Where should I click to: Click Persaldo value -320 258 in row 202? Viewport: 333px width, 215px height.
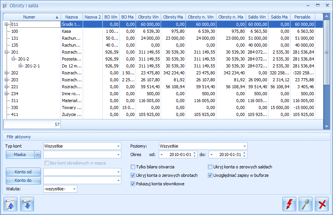click(303, 73)
